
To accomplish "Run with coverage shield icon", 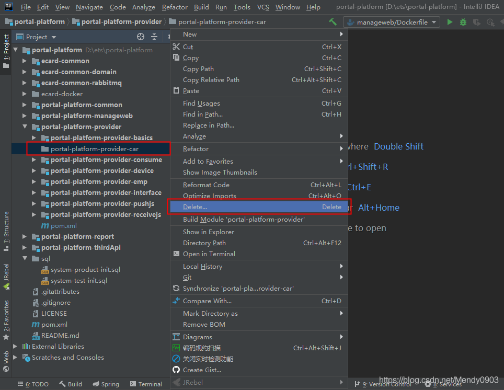I will [x=477, y=22].
